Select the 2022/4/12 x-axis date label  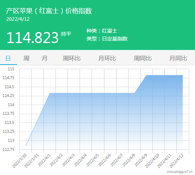[177, 160]
